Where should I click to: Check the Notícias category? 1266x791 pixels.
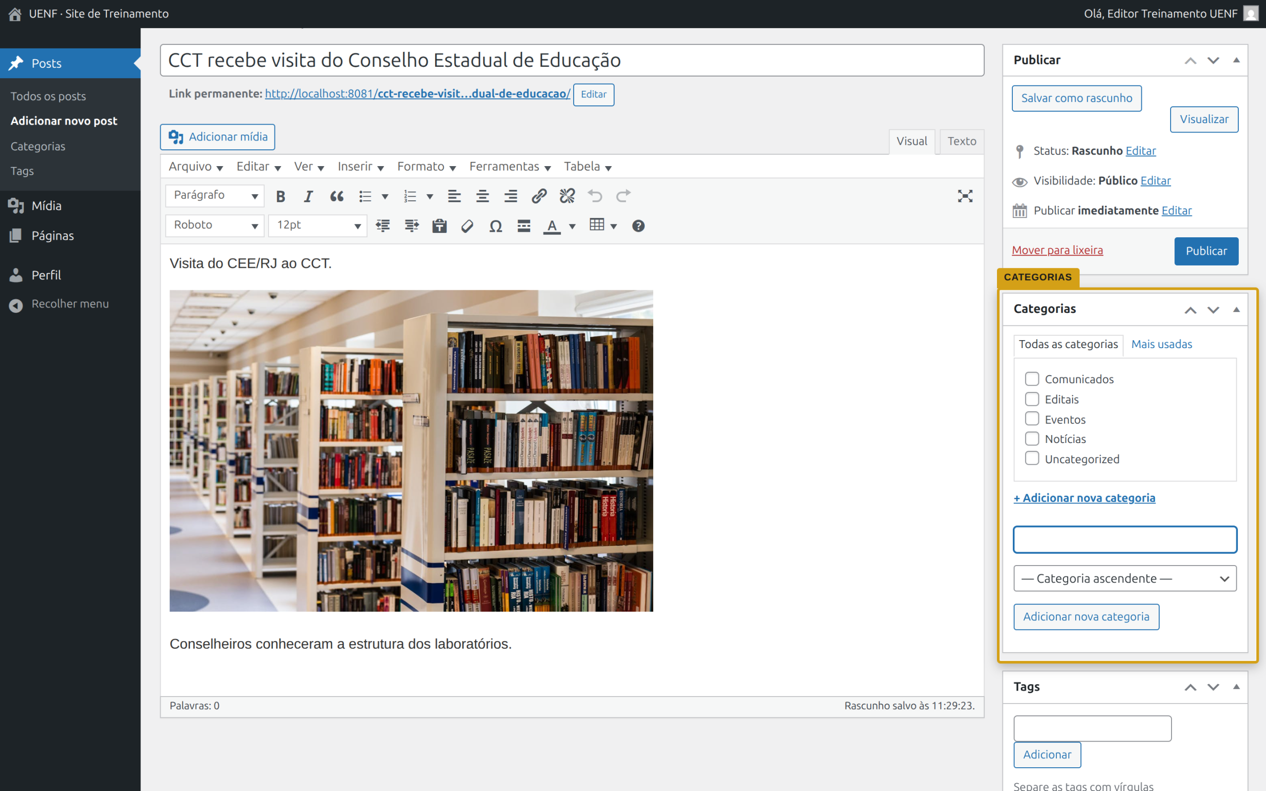click(x=1032, y=439)
